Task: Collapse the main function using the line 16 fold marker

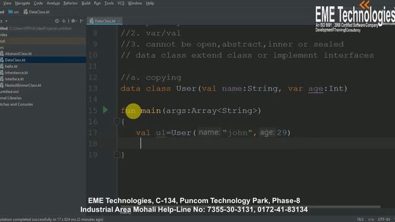Action: [117, 121]
